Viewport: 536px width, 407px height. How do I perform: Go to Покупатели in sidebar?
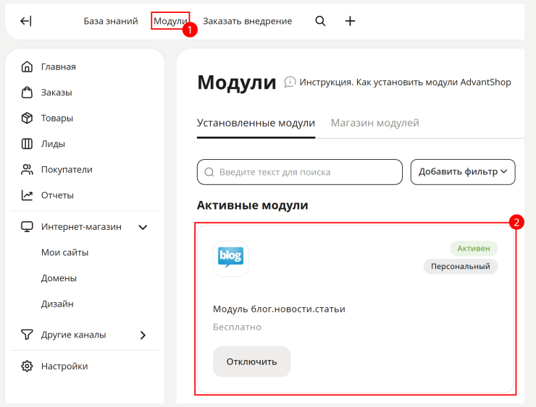pyautogui.click(x=67, y=170)
